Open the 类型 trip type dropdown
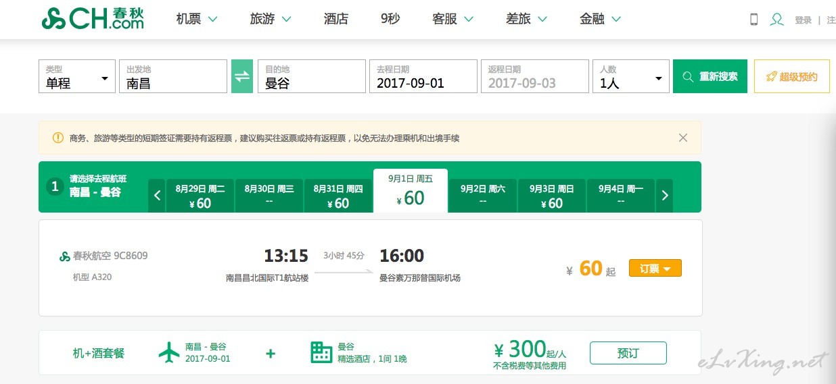 point(77,77)
